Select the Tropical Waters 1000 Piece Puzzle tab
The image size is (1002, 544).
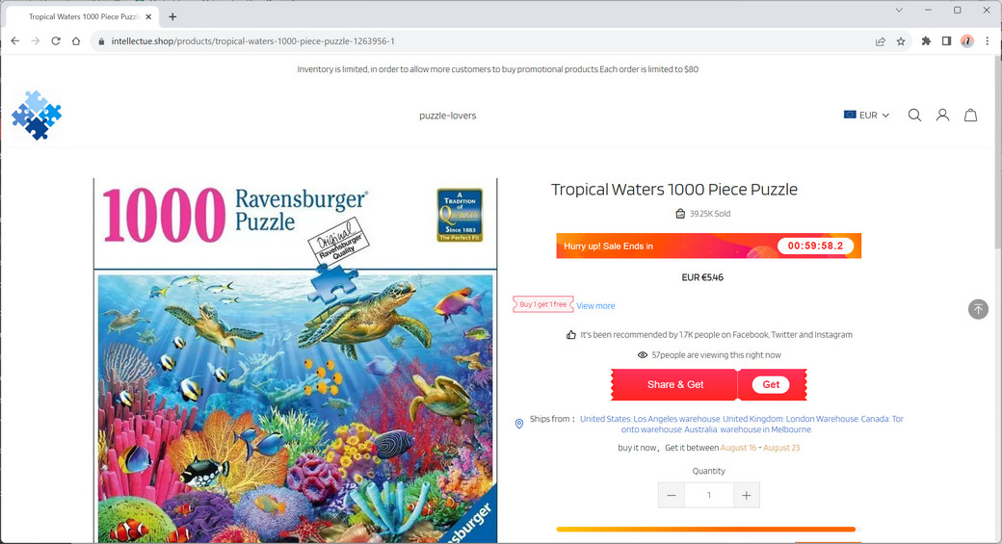click(83, 16)
